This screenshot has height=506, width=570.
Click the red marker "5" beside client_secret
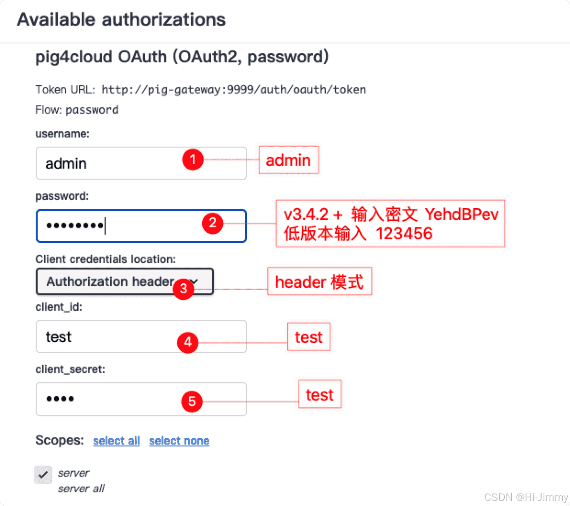[192, 402]
